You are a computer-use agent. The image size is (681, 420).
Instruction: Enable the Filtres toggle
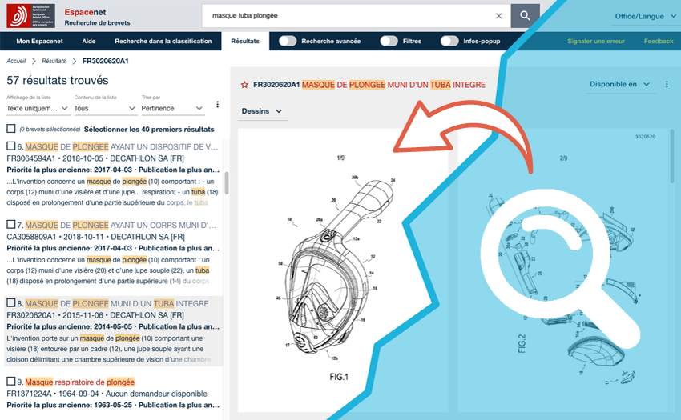point(389,41)
